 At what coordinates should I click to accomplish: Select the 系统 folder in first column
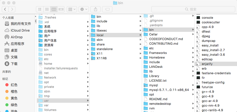tap(63, 27)
